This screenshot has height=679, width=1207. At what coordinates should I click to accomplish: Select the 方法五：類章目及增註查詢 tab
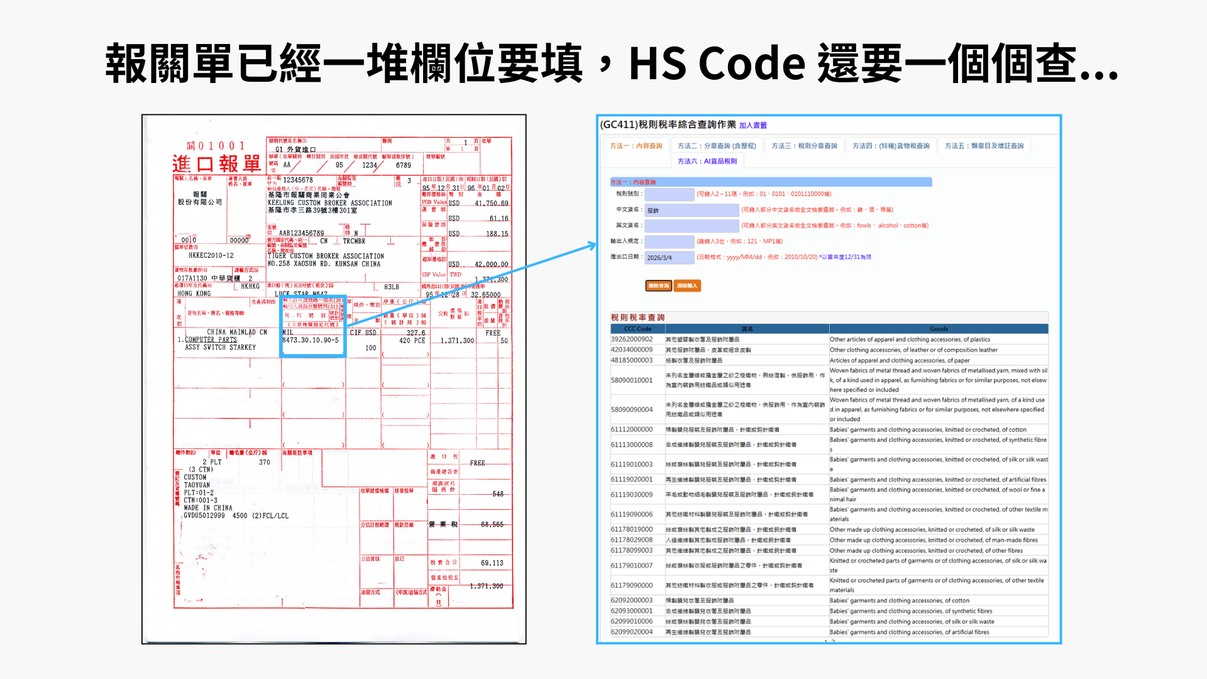click(984, 146)
